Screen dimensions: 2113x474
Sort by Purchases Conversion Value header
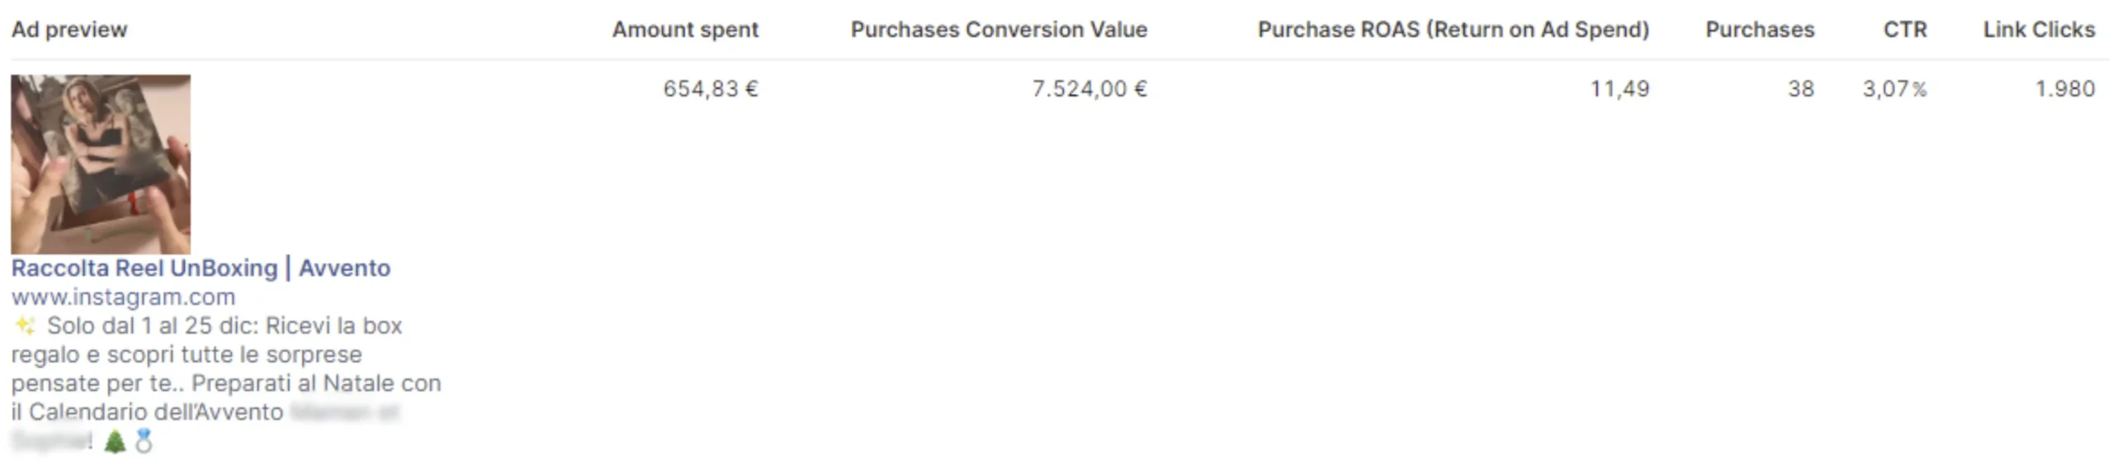[999, 30]
